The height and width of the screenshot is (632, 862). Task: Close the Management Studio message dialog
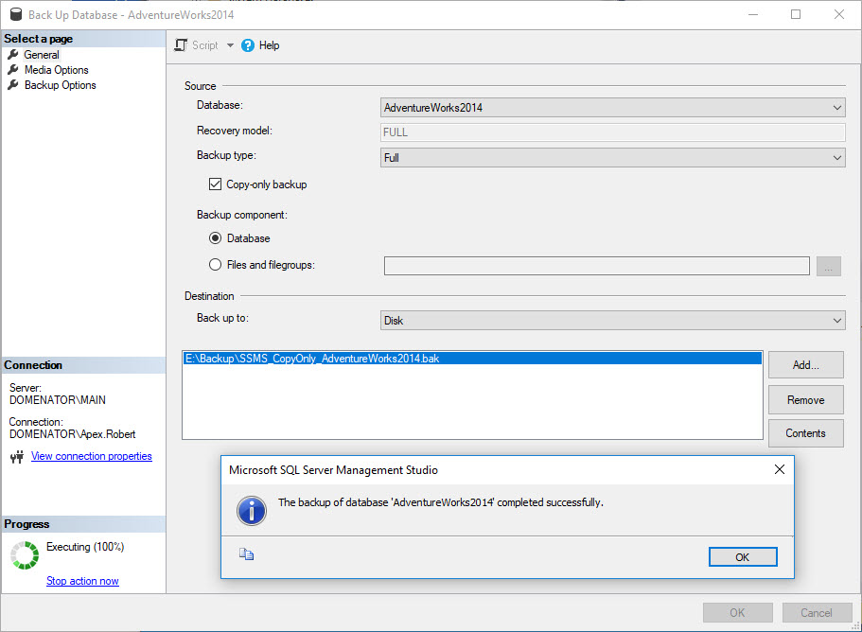(x=780, y=469)
